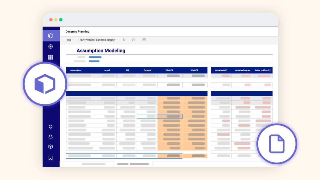Viewport: 320px width, 180px height.
Task: Click the Assumption Modeling title
Action: click(x=101, y=50)
